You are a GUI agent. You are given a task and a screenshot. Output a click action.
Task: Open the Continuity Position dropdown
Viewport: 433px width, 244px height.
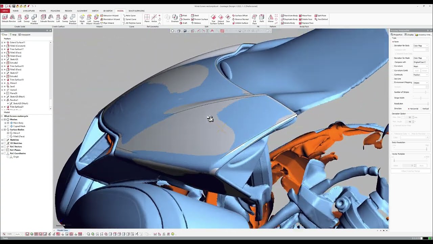420,75
